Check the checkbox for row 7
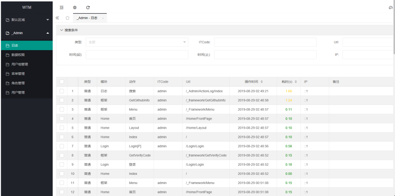The image size is (395, 196). click(x=62, y=146)
